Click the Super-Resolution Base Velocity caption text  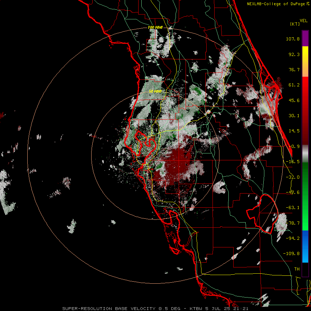pos(155,309)
